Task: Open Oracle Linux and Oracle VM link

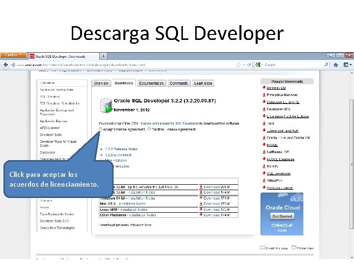Action: coord(288,137)
